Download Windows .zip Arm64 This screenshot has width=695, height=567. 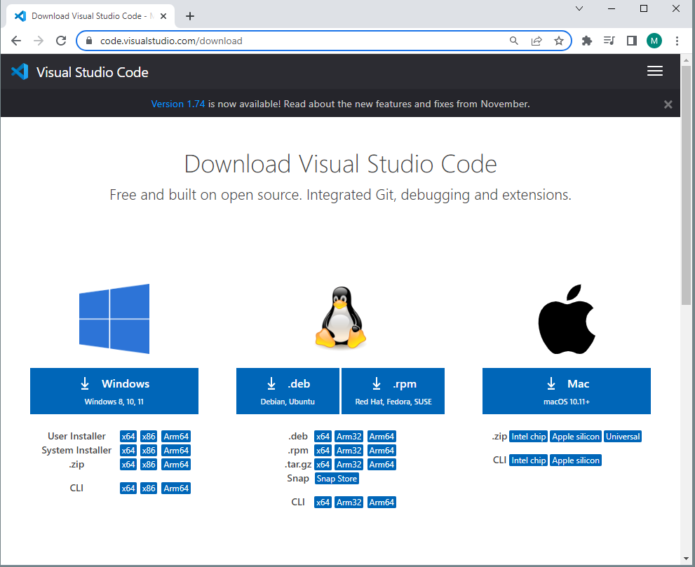pos(176,464)
